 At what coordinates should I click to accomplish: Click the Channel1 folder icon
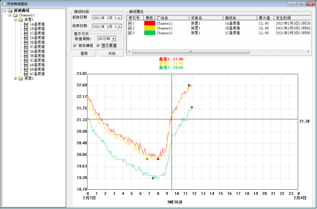tap(15, 15)
